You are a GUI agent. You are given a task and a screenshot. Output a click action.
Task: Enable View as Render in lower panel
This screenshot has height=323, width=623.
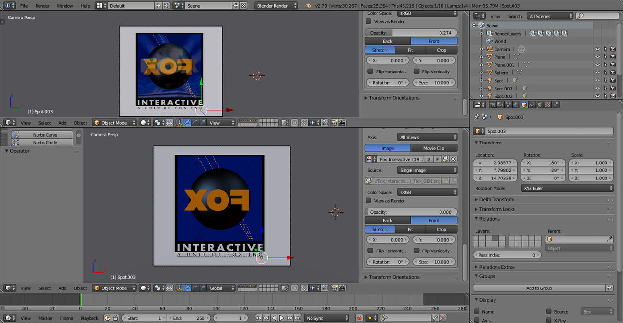(369, 201)
